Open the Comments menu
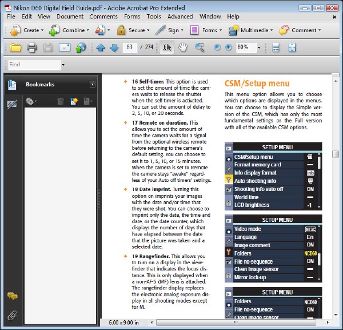The width and height of the screenshot is (343, 330). 103,17
